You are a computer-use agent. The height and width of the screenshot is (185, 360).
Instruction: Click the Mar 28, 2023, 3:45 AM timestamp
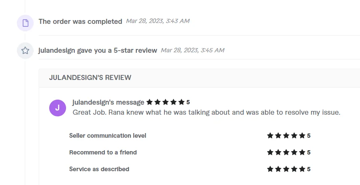click(193, 50)
